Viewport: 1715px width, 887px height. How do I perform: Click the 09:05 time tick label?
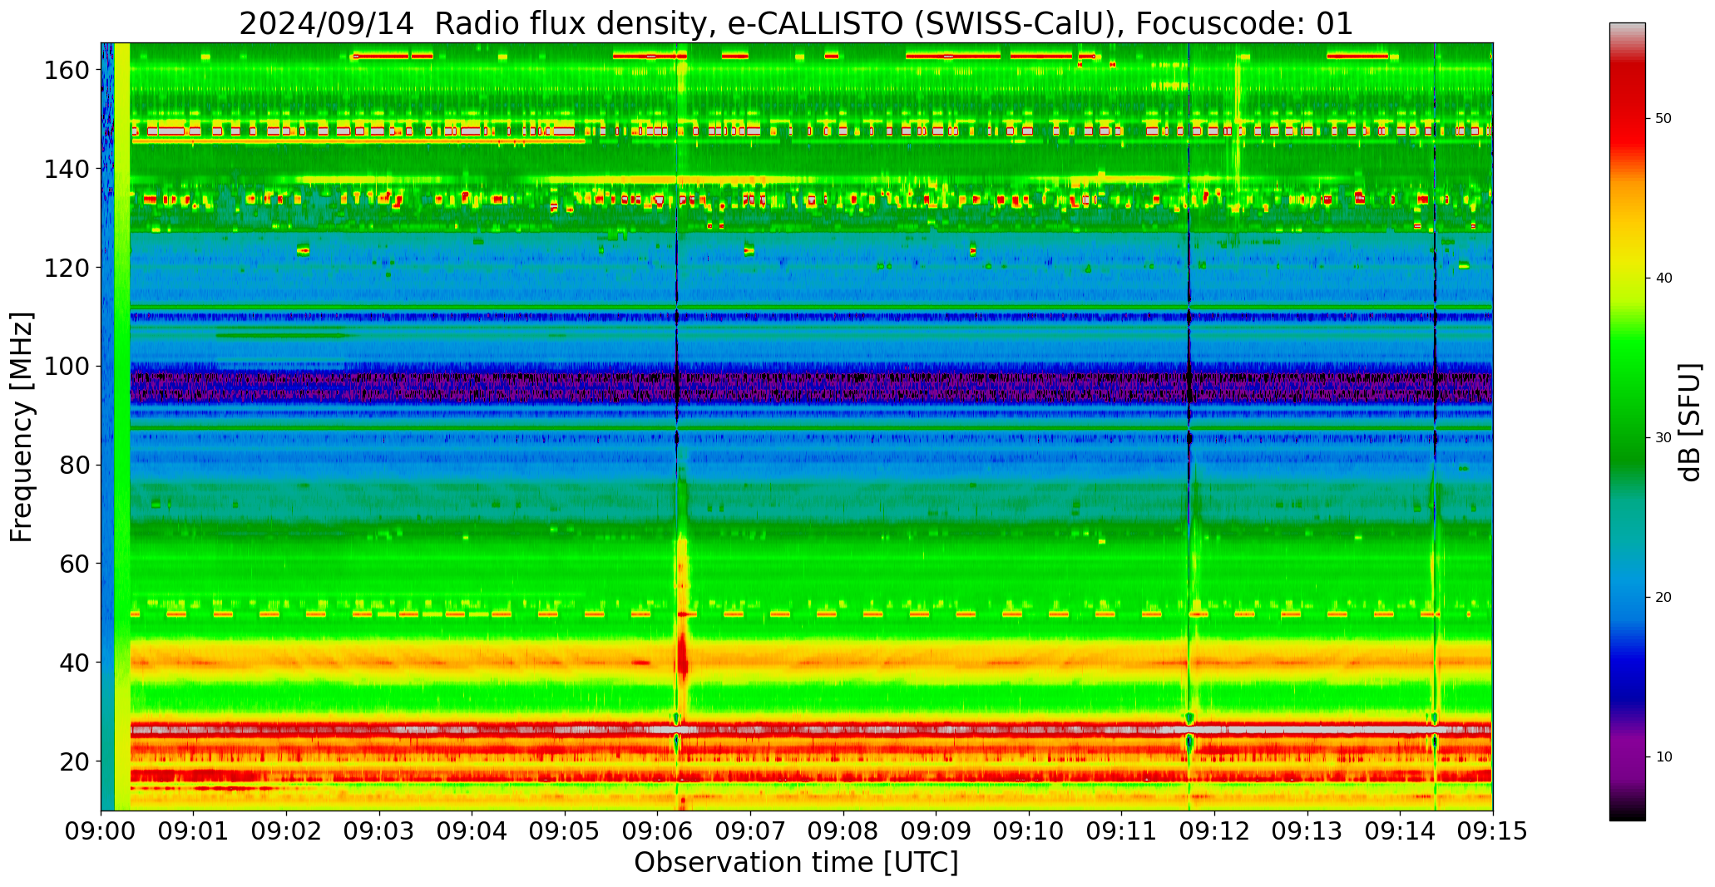(565, 832)
